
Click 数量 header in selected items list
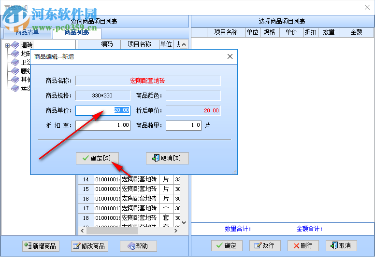coord(329,32)
